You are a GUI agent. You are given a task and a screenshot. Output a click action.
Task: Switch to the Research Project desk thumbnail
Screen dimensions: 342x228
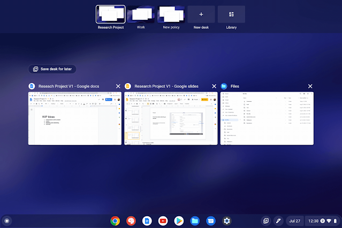tap(111, 14)
